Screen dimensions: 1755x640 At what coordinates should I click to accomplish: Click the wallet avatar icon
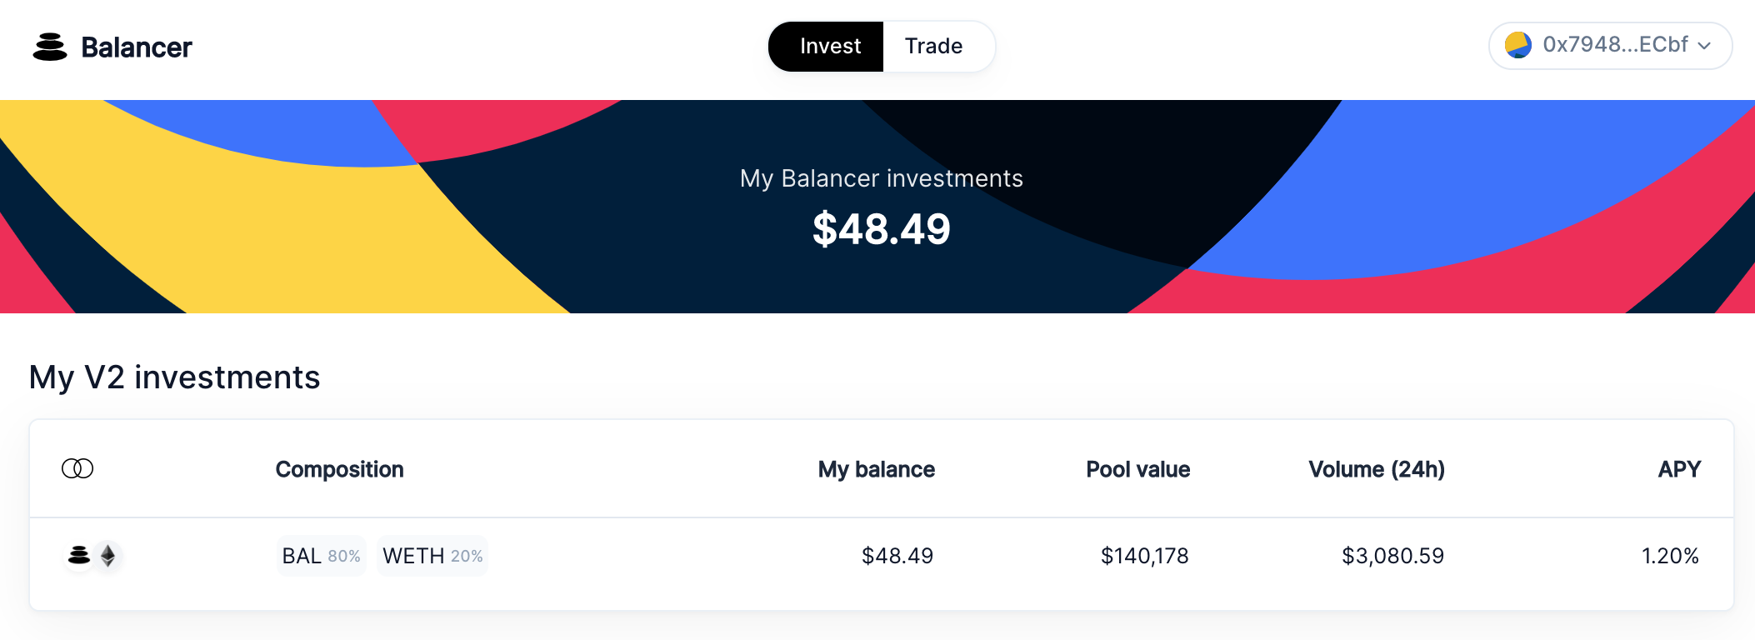click(1518, 45)
